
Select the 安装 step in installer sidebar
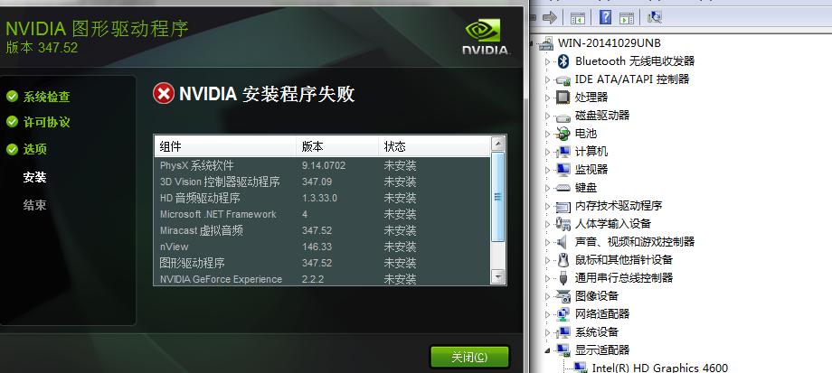34,178
